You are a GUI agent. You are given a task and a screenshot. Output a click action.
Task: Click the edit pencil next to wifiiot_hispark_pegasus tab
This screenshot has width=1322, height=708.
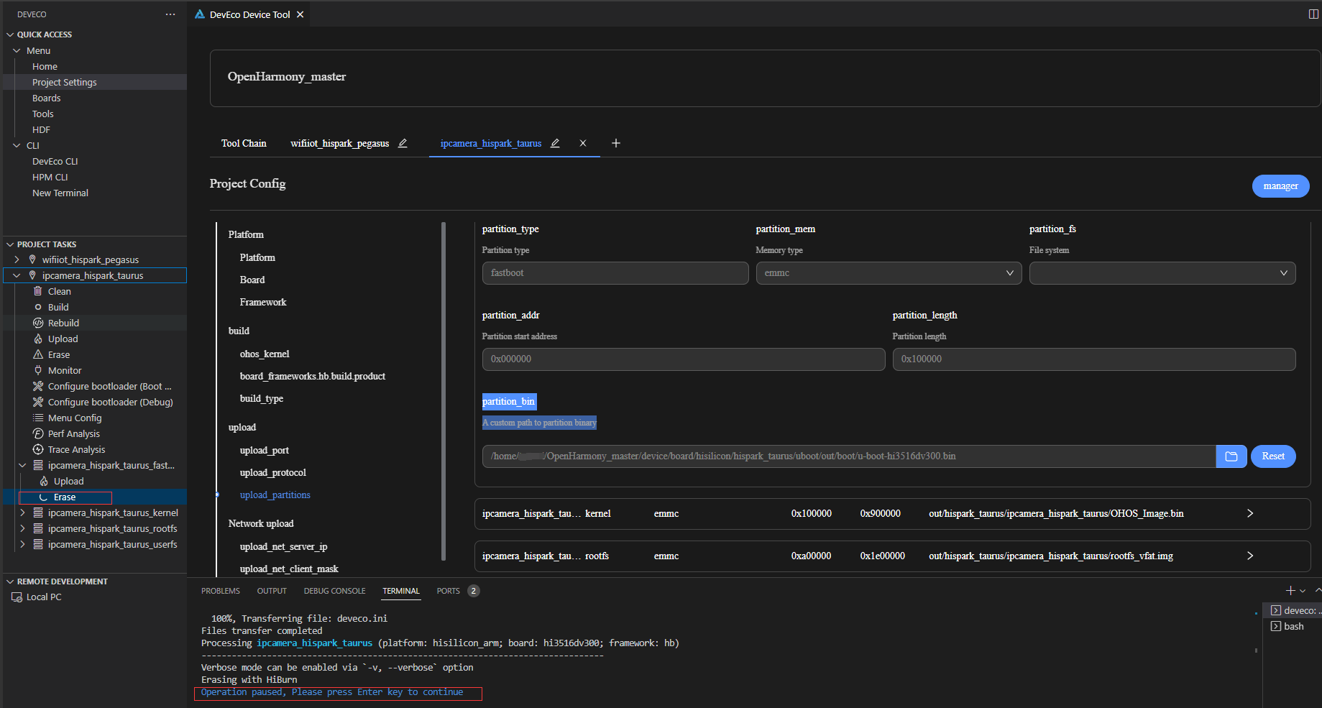[403, 143]
